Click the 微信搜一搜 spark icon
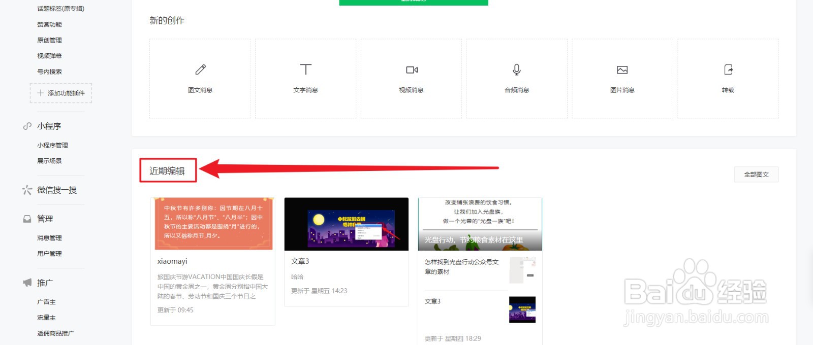813x345 pixels. (x=27, y=190)
